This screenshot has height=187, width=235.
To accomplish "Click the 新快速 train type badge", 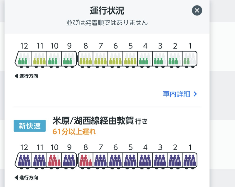I will [x=30, y=126].
